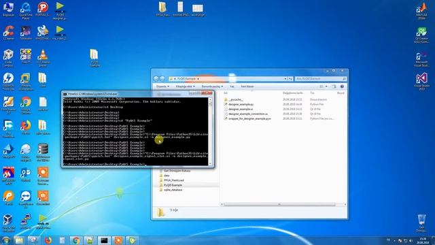Select designer_example.ui in the file list

[240, 109]
